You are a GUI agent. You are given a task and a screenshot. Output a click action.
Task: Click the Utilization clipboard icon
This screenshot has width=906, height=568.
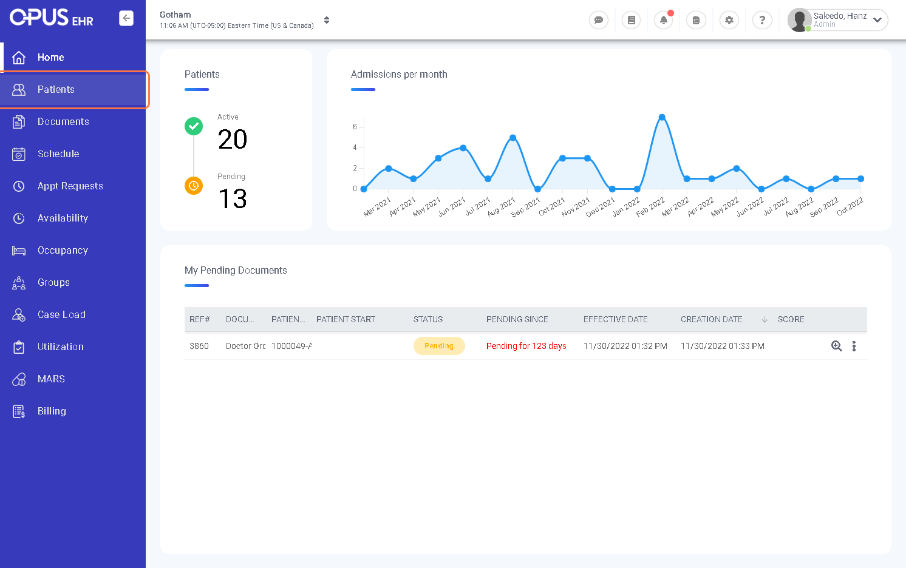[x=19, y=347]
